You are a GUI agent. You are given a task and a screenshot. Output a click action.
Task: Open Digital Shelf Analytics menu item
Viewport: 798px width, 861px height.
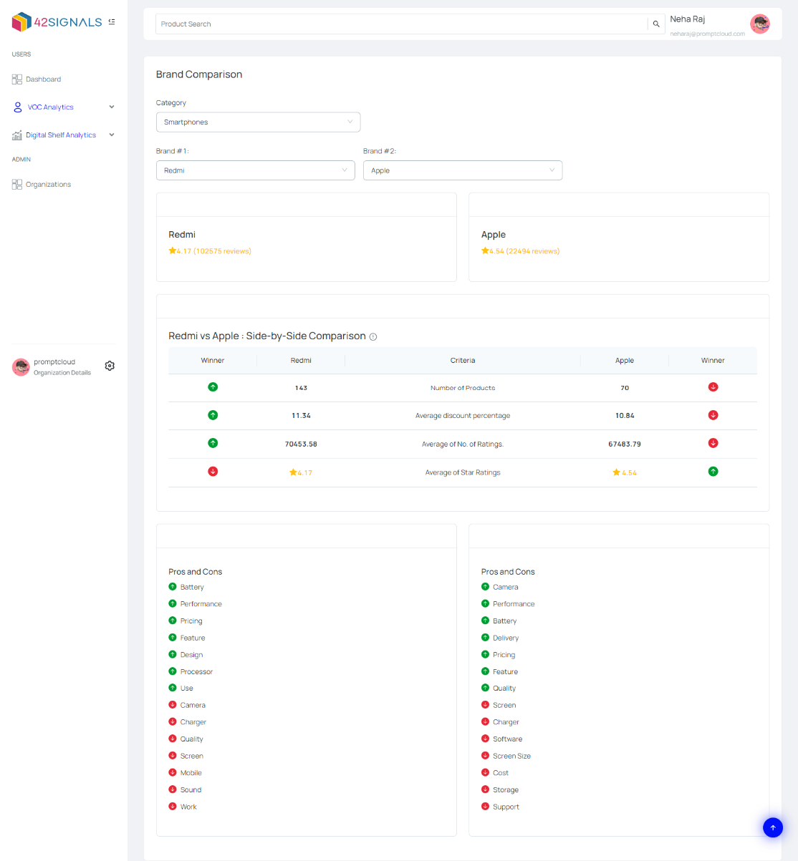(x=61, y=135)
